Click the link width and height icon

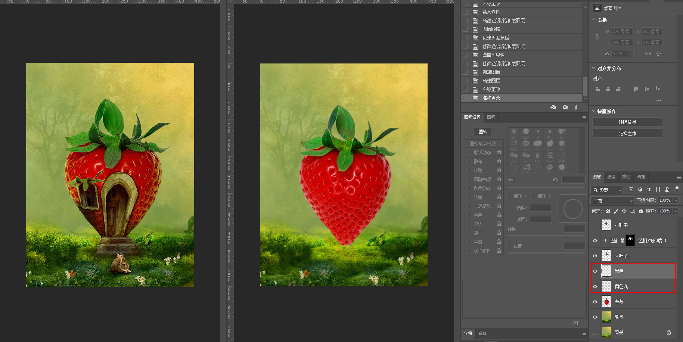point(597,37)
